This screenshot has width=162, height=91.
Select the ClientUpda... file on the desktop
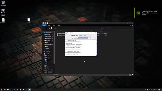(x=3, y=21)
